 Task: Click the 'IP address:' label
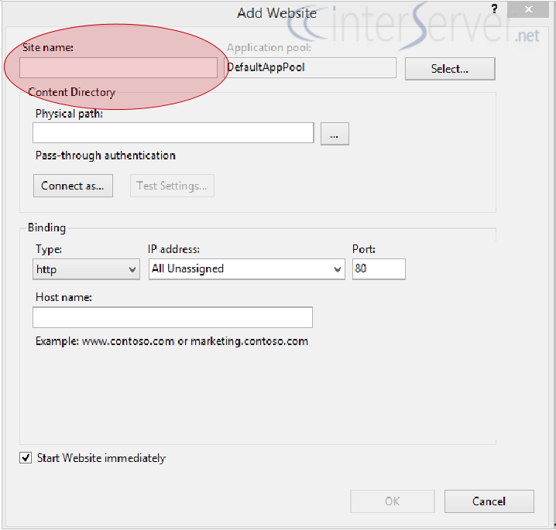(173, 249)
